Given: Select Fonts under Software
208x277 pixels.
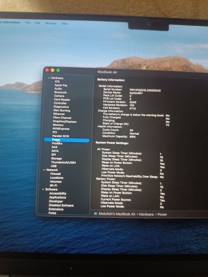Looking at the screenshot, I should (52, 213).
